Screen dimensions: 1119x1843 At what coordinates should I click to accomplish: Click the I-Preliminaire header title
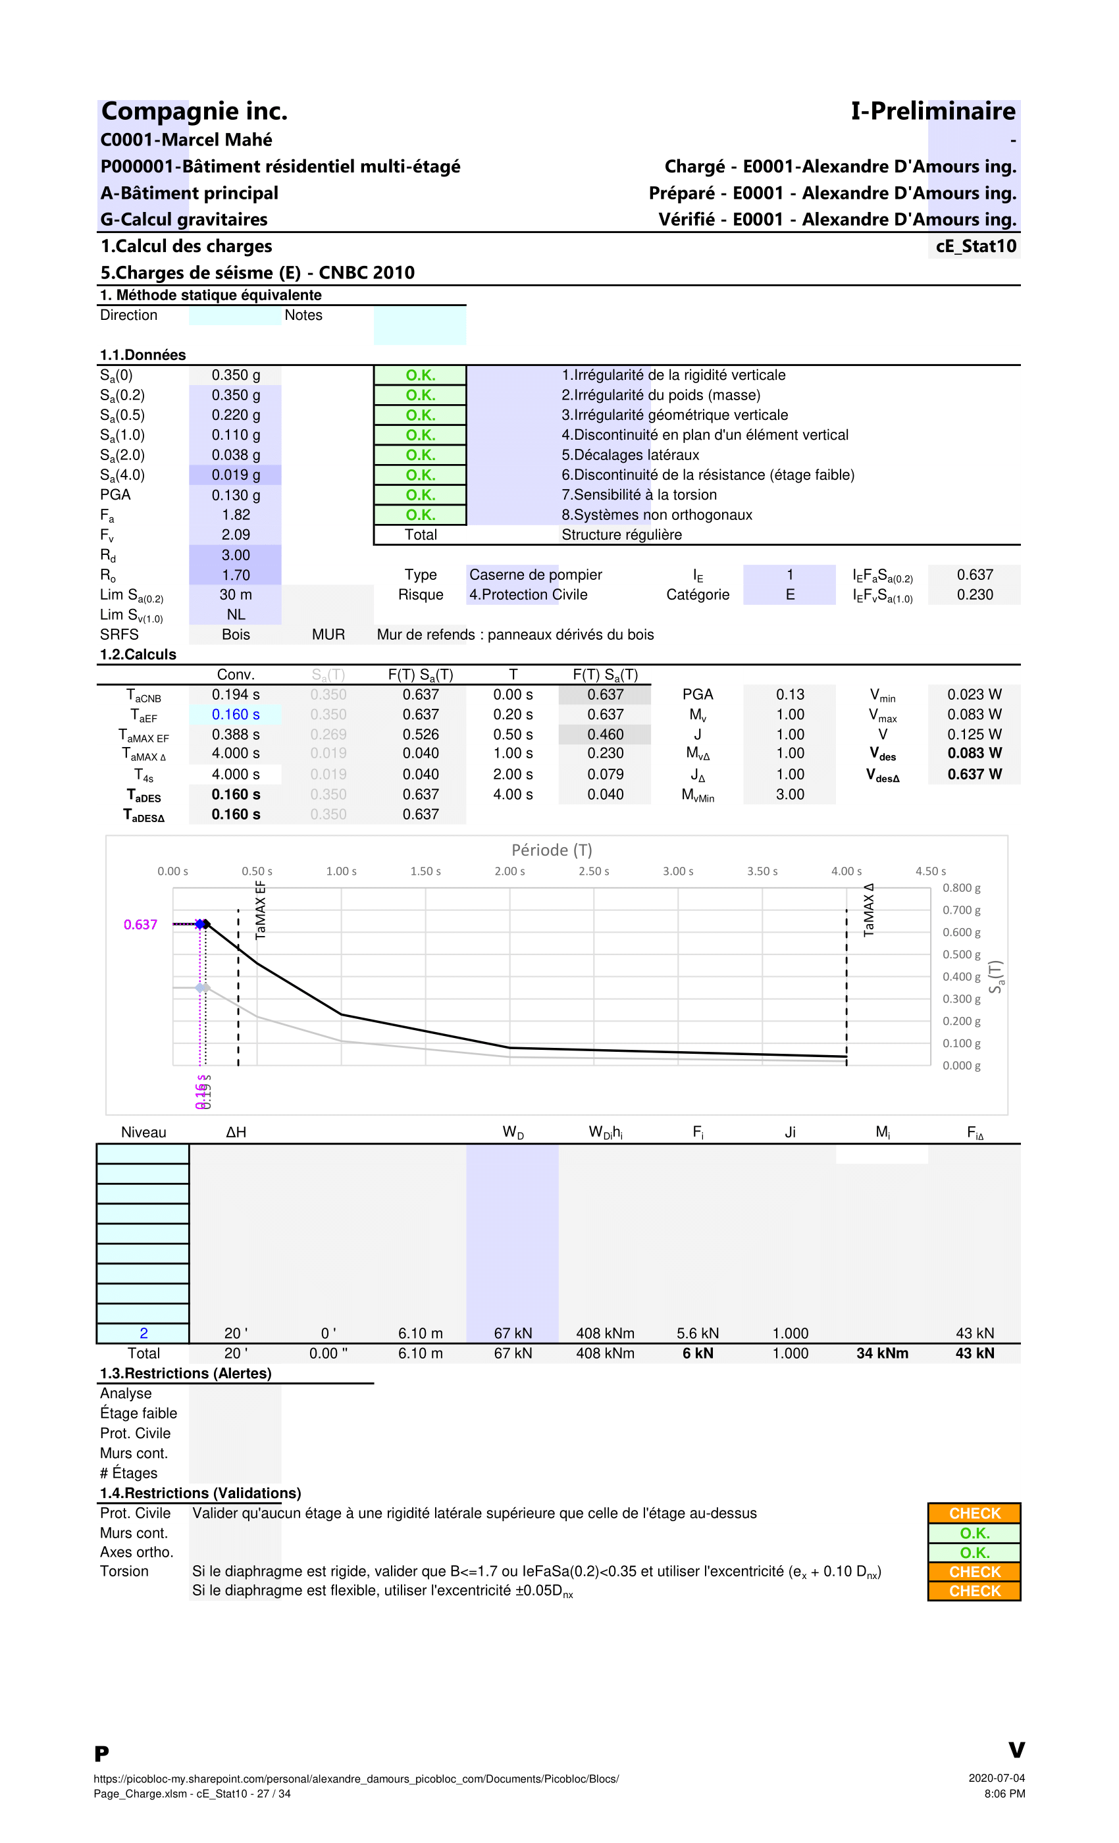933,111
